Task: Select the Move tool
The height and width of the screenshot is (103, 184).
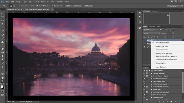Action: [x=3, y=14]
